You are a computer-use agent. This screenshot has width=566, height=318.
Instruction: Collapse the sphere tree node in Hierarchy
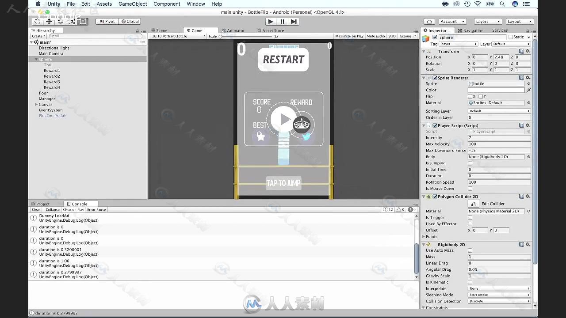coord(36,59)
